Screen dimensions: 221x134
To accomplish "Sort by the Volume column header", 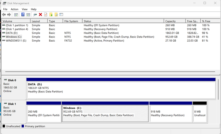I will [x=16, y=21].
